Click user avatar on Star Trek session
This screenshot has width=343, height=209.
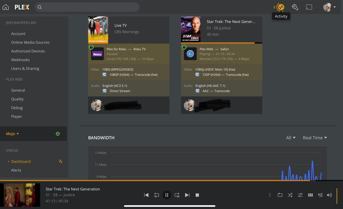pos(189,105)
